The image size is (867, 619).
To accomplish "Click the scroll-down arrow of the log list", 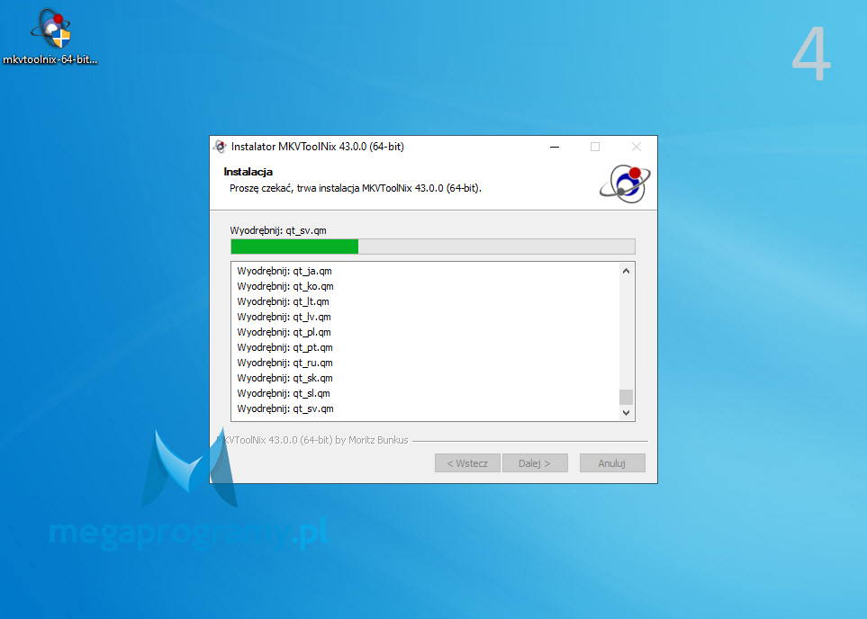I will click(x=626, y=412).
